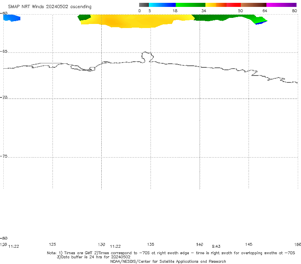The image size is (301, 264).
Task: Click the '80' label under the color bar
Action: pos(294,11)
